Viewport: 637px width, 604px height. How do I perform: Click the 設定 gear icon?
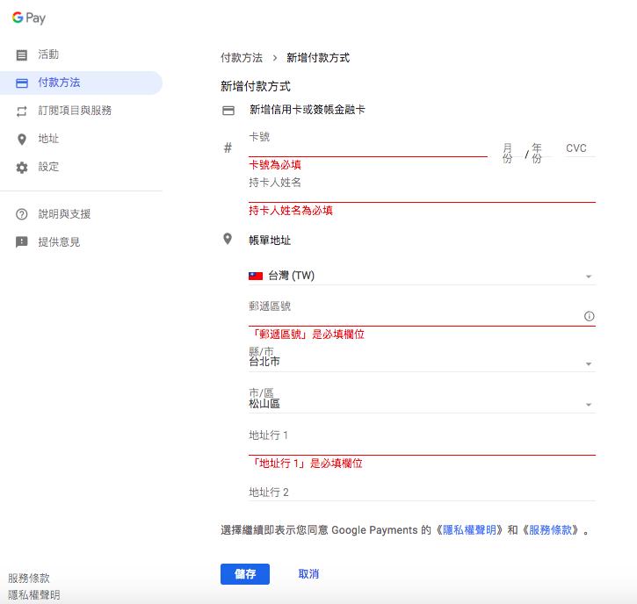22,167
